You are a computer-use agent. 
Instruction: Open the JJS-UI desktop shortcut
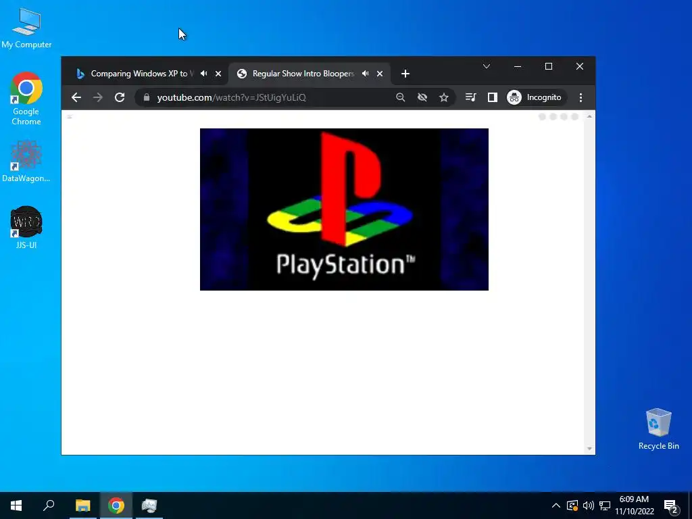26,228
